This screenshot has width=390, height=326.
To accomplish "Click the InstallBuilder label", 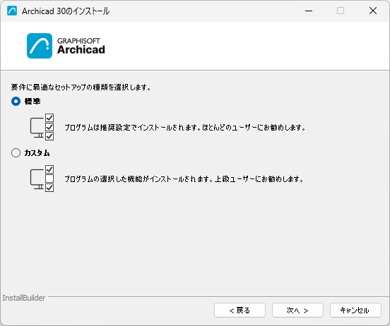I will pyautogui.click(x=24, y=298).
